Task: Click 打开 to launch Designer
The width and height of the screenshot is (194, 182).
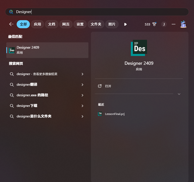Action: [108, 86]
